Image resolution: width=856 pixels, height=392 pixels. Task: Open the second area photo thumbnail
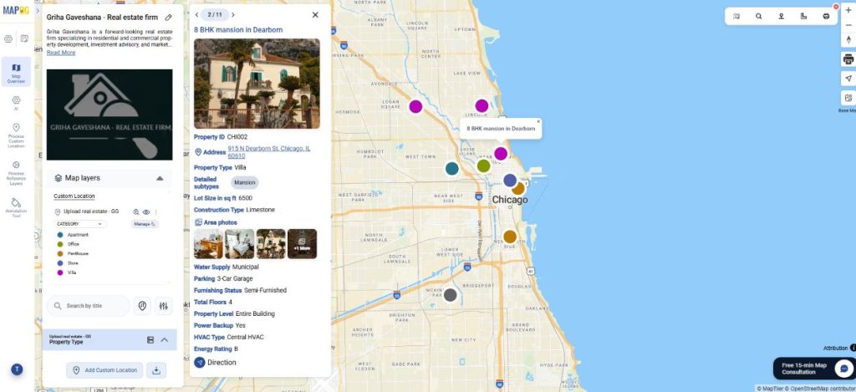tap(240, 244)
